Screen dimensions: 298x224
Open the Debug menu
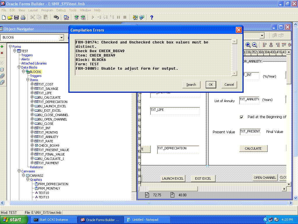61,10
